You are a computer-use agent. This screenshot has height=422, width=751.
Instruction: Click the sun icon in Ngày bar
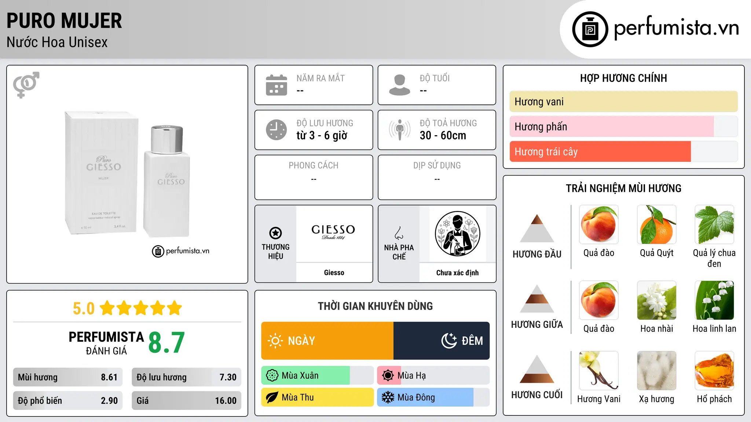pyautogui.click(x=275, y=341)
